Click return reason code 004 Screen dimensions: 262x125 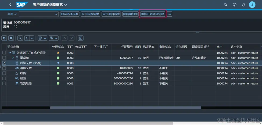(178, 58)
